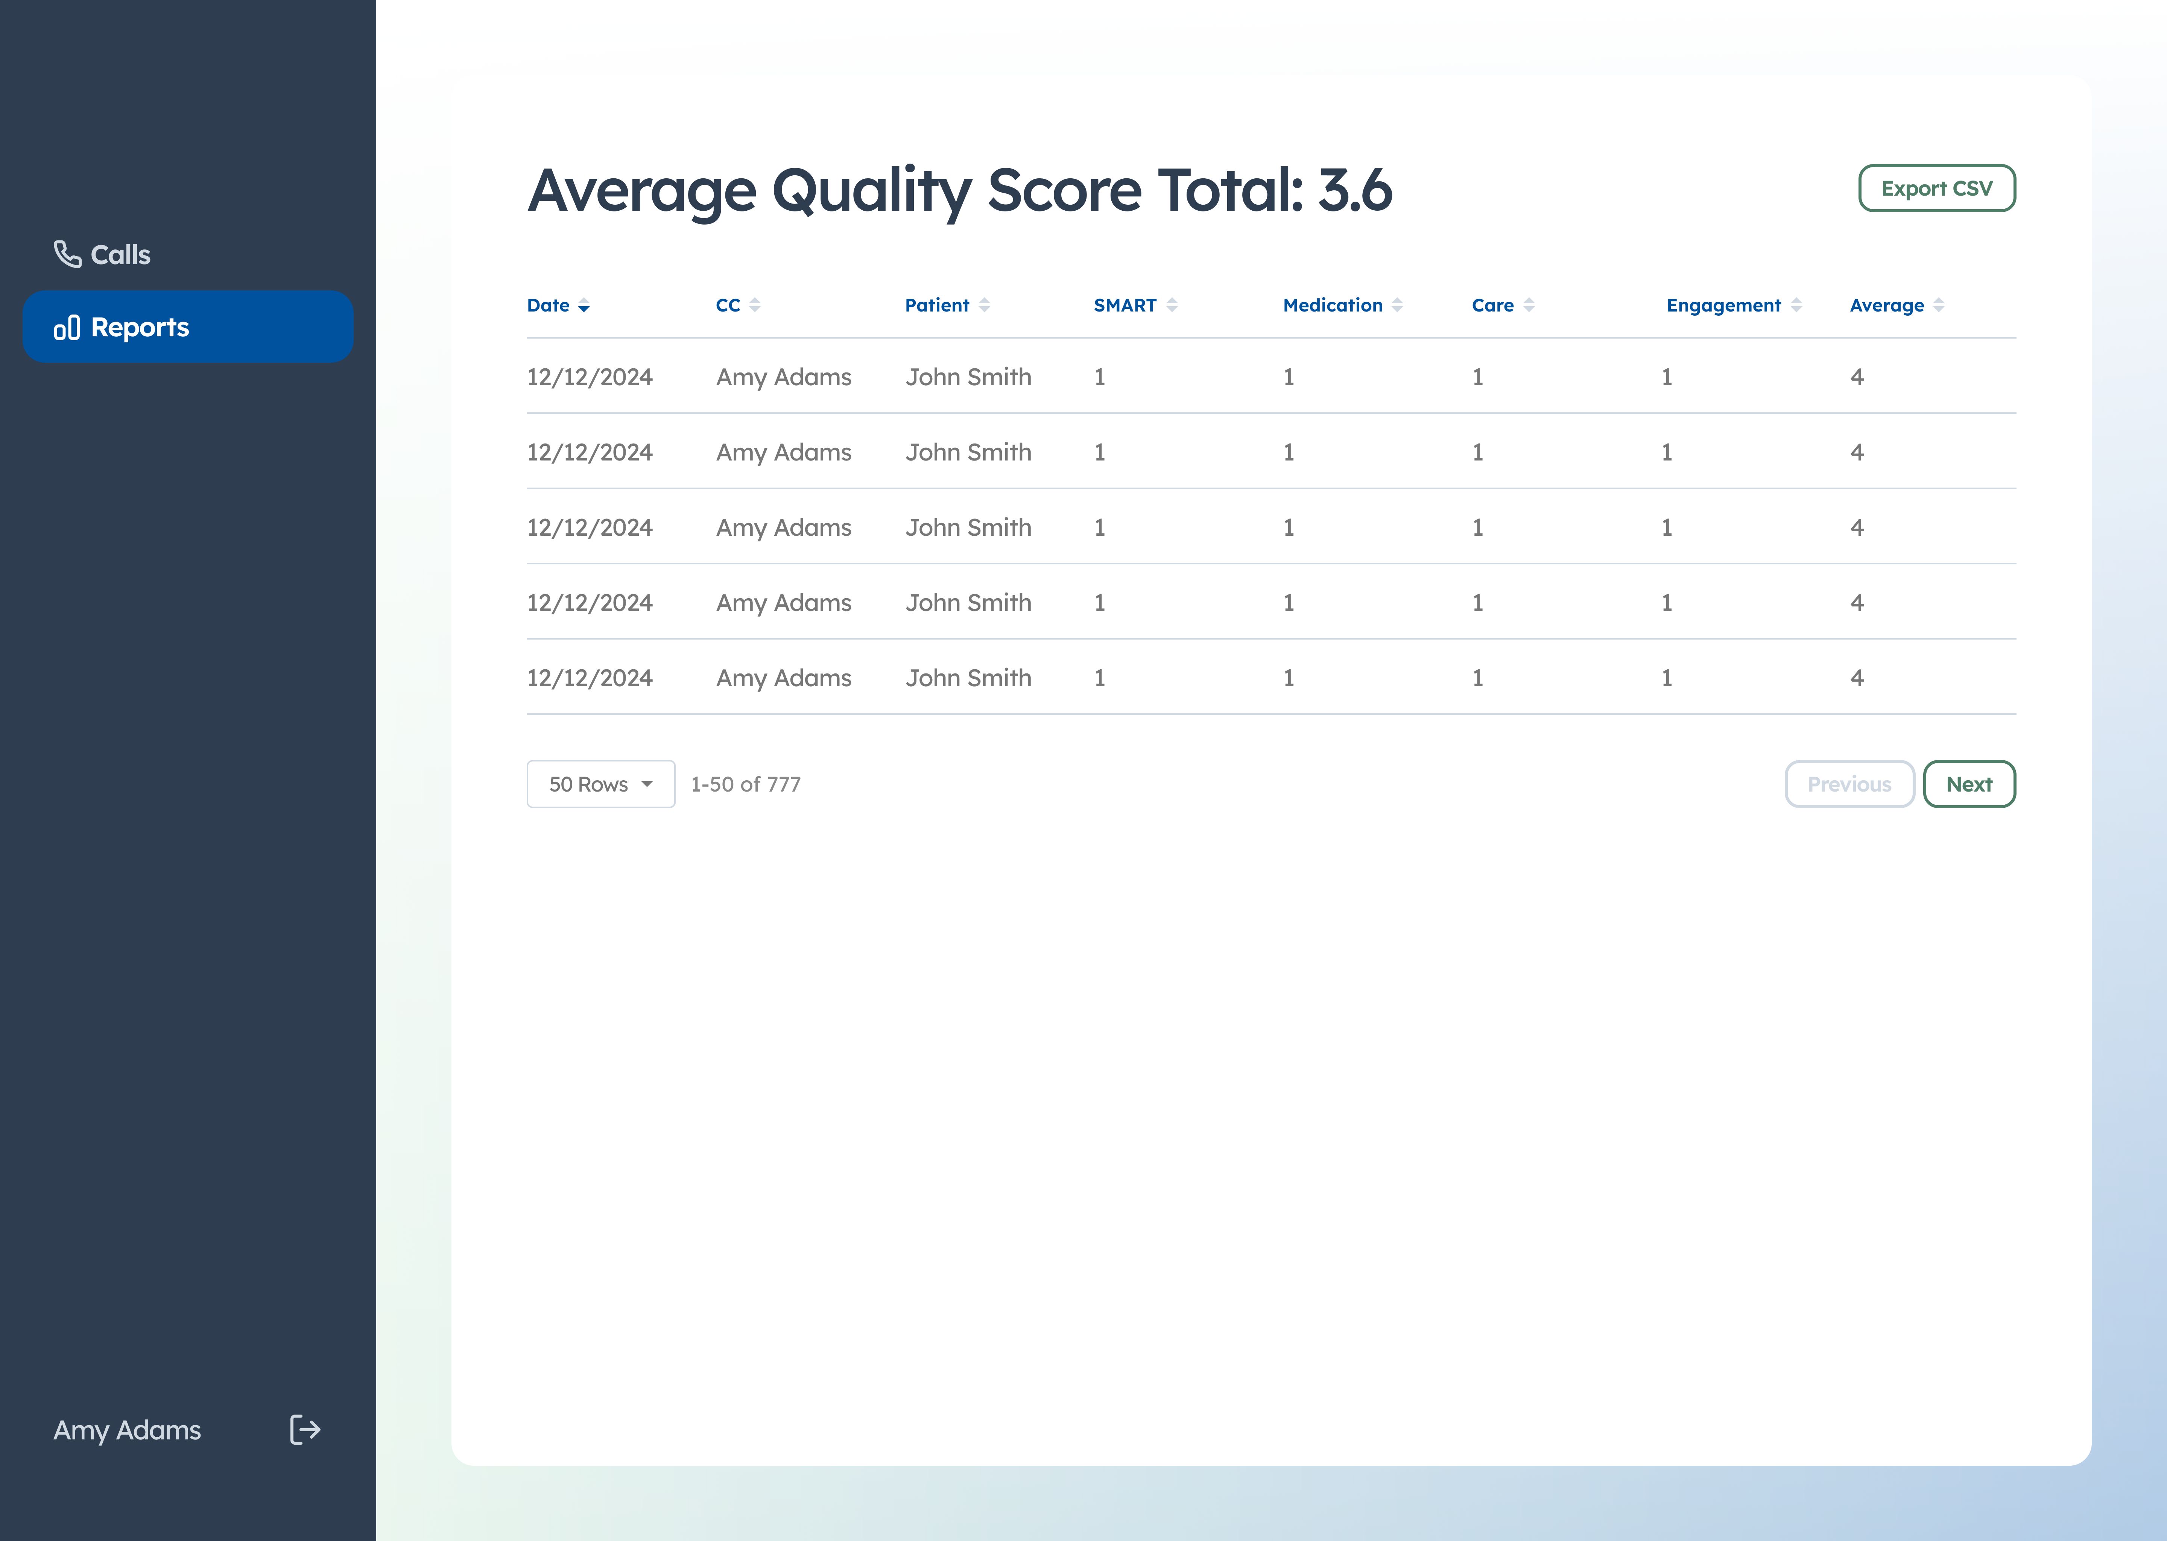
Task: Expand the rows-per-page selector chevron
Action: [x=647, y=784]
